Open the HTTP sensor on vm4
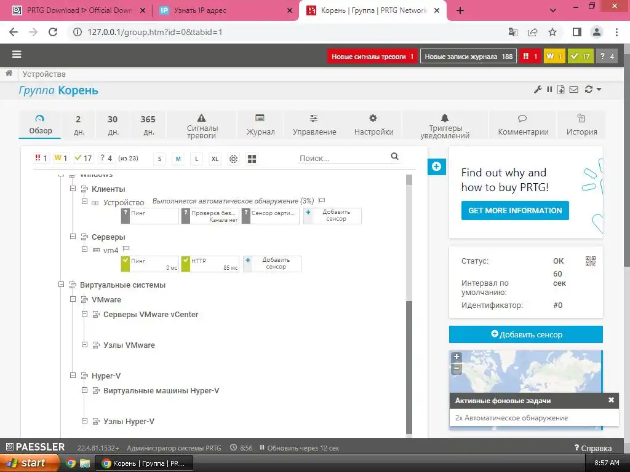This screenshot has width=630, height=472. pyautogui.click(x=210, y=264)
